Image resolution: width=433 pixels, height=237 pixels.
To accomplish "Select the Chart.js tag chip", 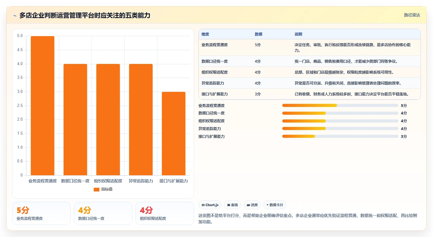I will point(210,205).
